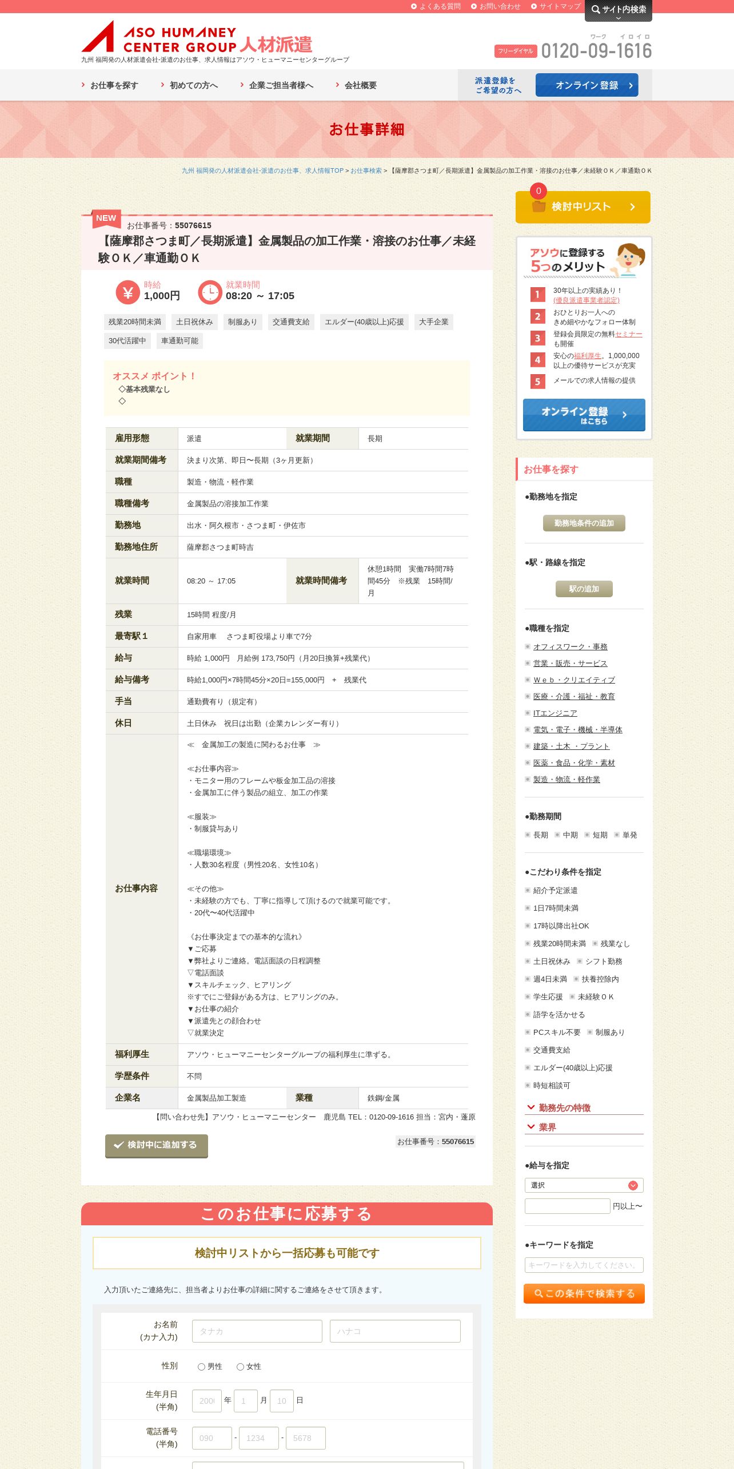Open the 検討中リスト button
734x1469 pixels.
pyautogui.click(x=583, y=207)
